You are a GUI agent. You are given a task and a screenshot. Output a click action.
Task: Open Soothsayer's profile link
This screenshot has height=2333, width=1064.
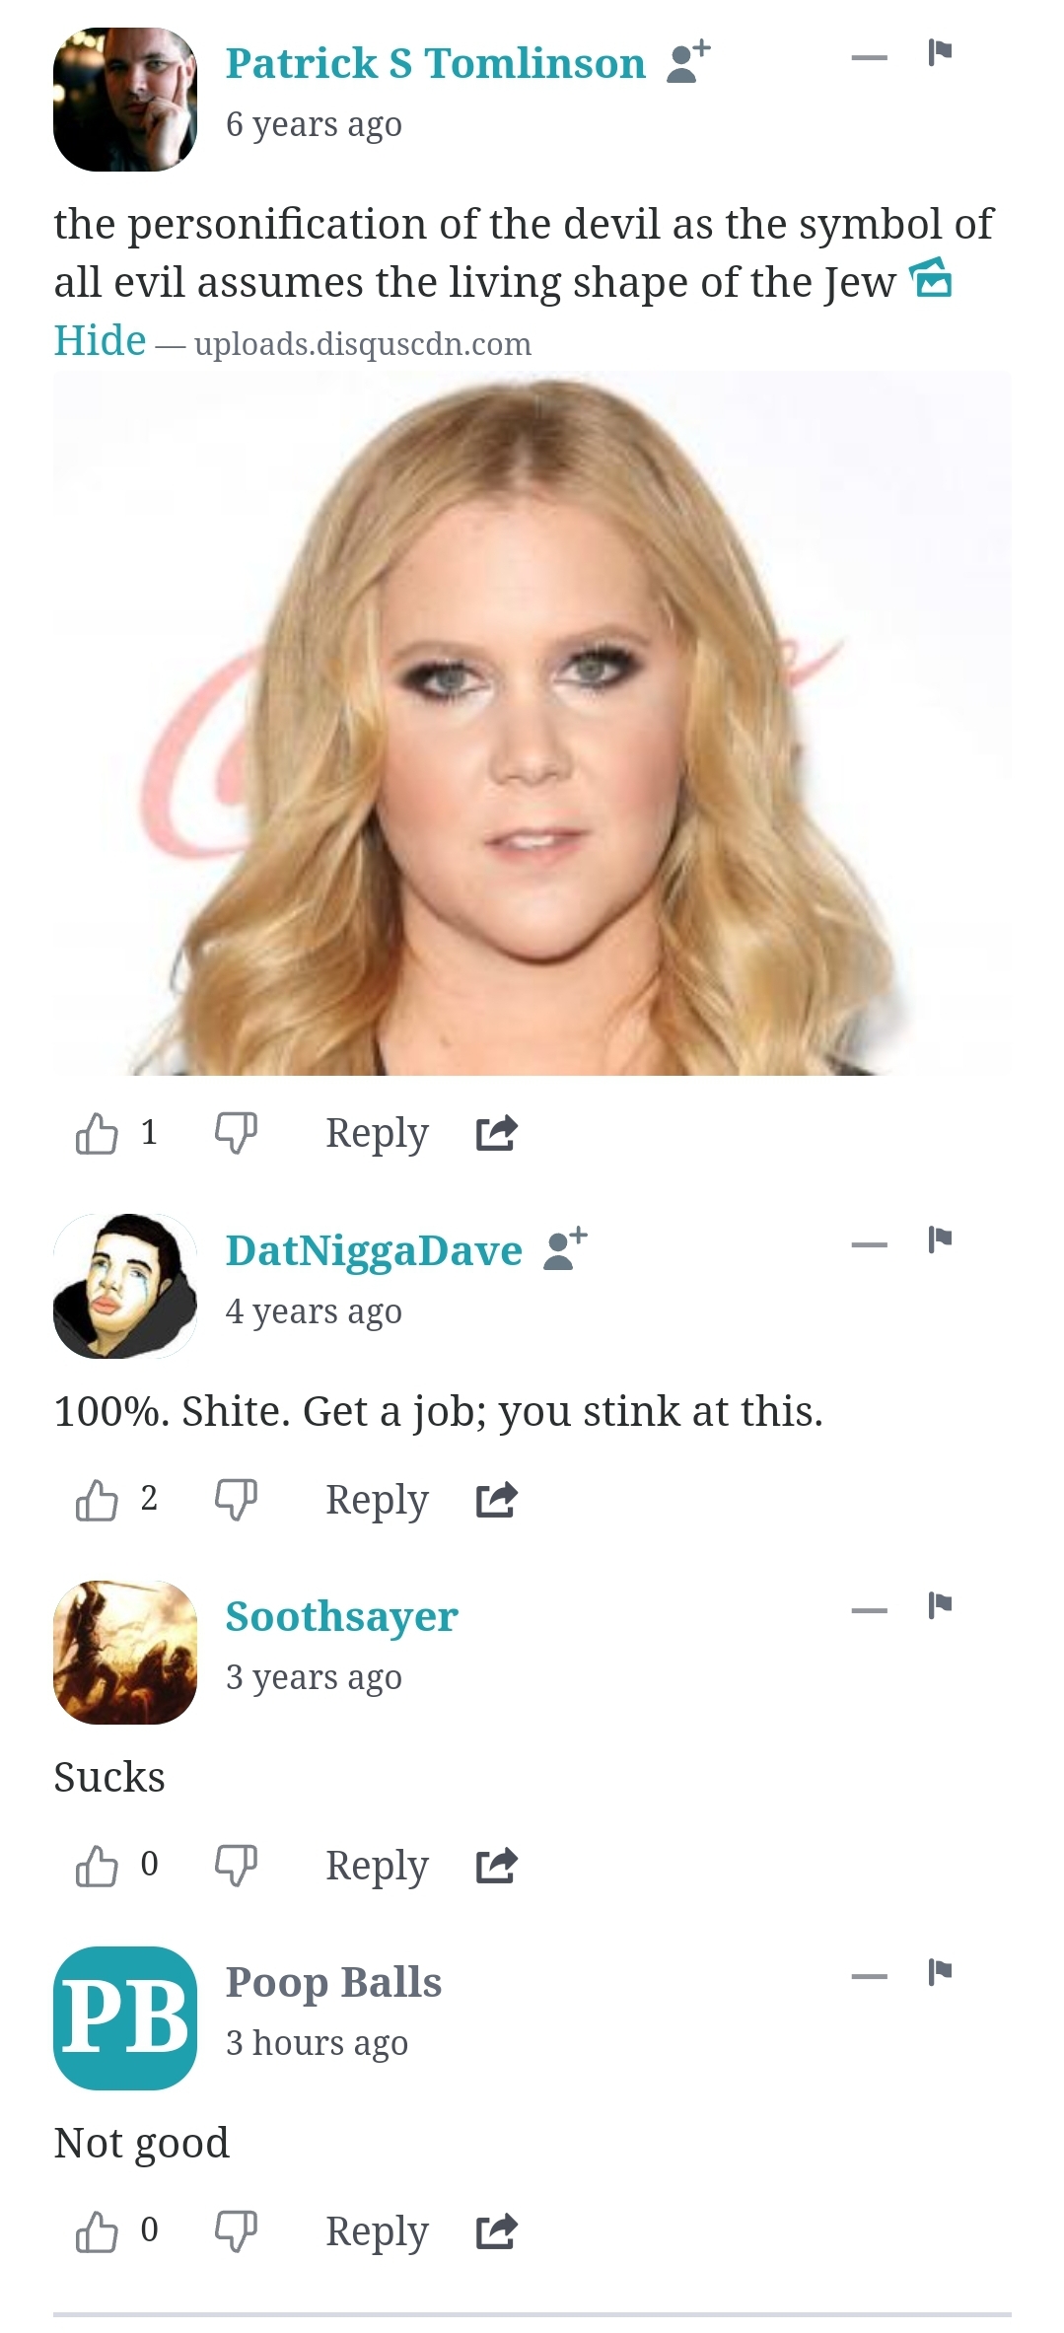[341, 1616]
